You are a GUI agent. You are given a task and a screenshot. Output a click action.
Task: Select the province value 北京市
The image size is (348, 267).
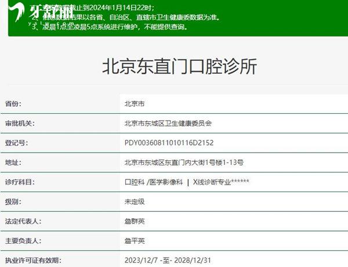pos(135,104)
